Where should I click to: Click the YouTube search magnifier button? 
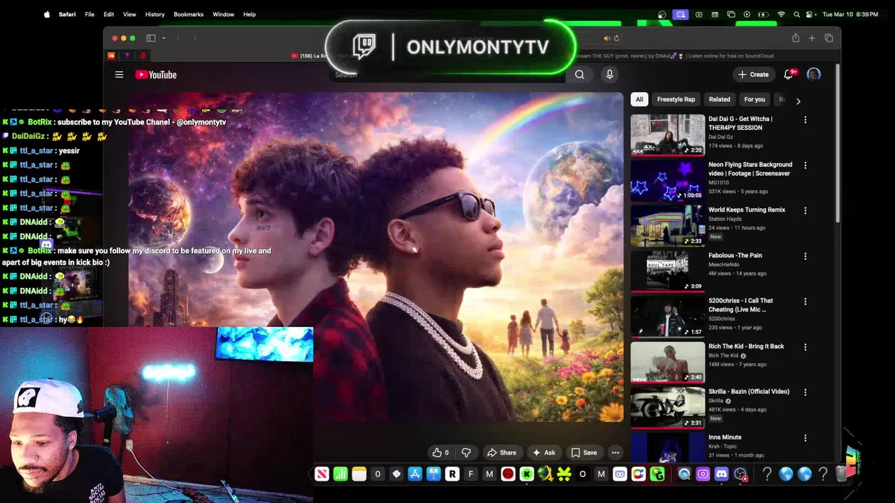click(580, 75)
